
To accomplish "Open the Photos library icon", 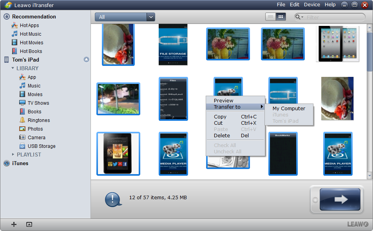I will [22, 129].
